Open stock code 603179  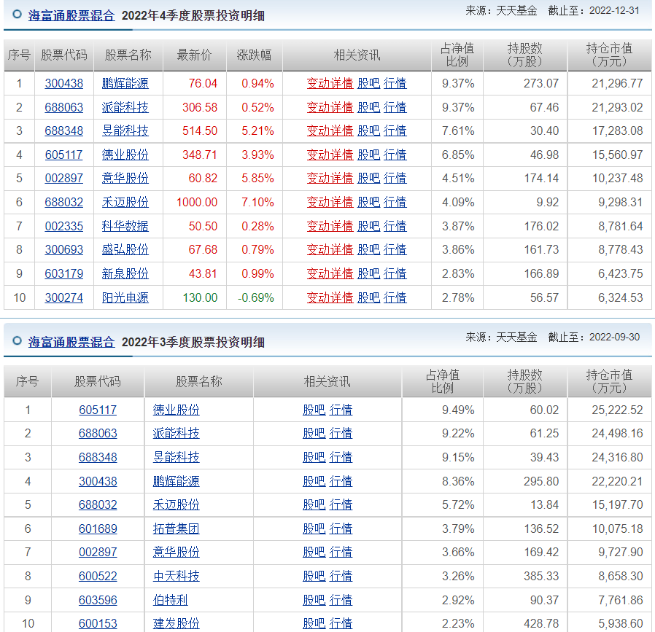64,274
